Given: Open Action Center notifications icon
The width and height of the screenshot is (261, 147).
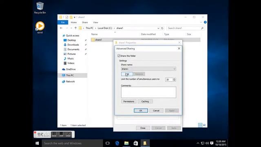Looking at the screenshot, I should point(212,143).
